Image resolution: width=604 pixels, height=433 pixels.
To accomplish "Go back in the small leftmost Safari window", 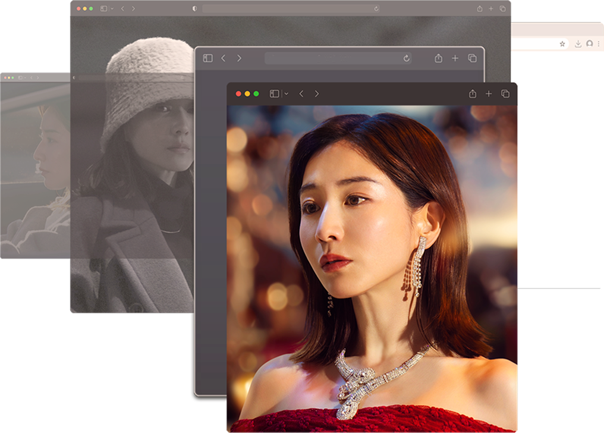I will pos(31,78).
